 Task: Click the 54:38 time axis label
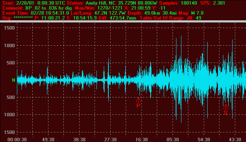click(204, 139)
